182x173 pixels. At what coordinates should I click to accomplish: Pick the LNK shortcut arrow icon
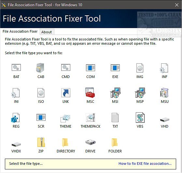click(x=66, y=93)
